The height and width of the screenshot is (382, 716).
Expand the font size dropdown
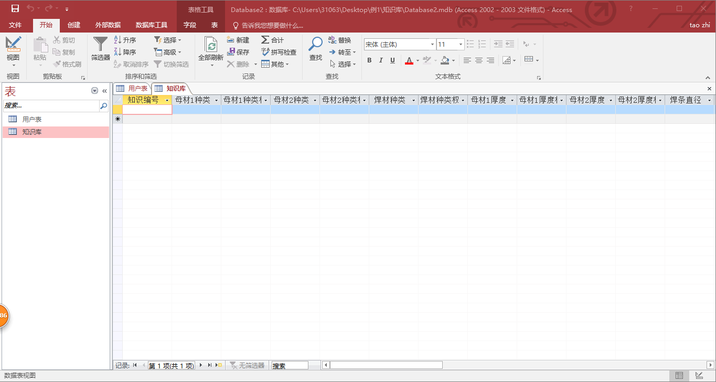click(461, 45)
